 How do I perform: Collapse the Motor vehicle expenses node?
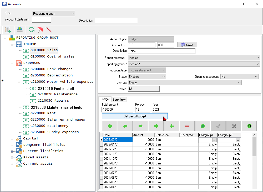click(x=19, y=82)
